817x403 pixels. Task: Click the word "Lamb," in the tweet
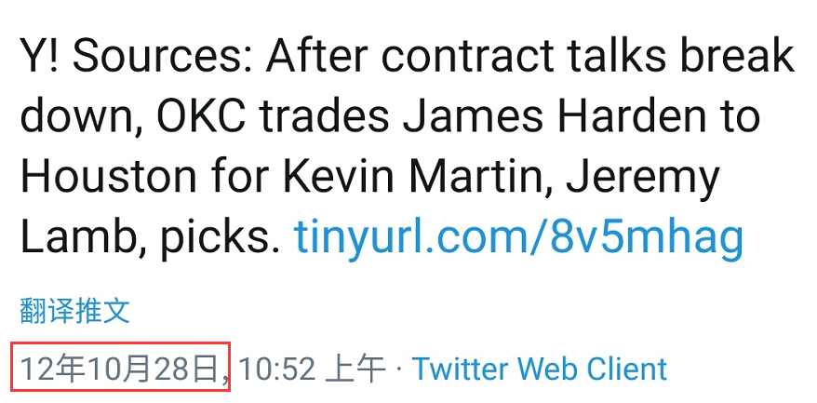82,237
